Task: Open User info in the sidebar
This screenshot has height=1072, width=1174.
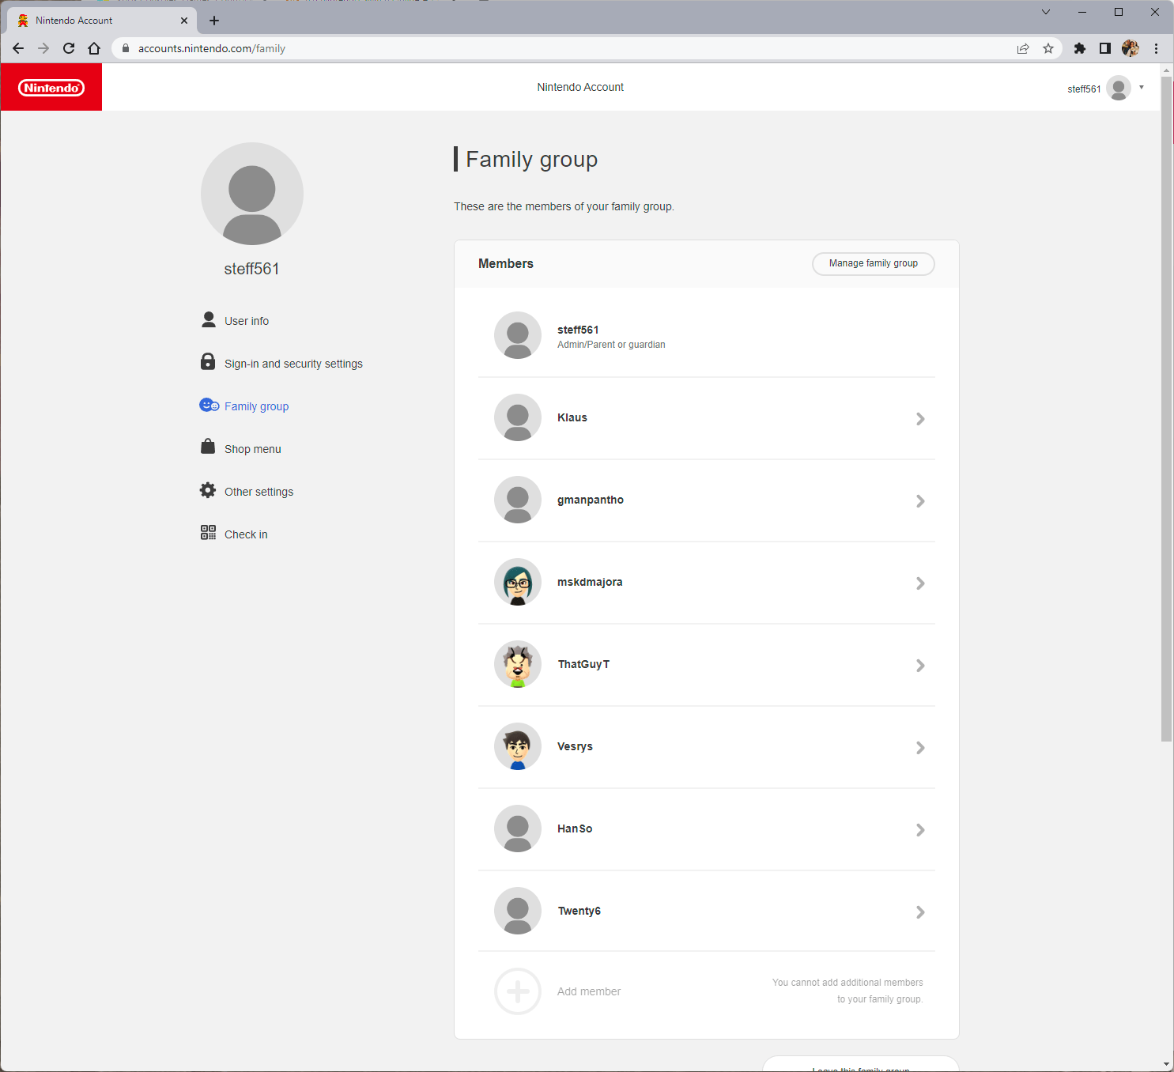Action: coord(247,321)
